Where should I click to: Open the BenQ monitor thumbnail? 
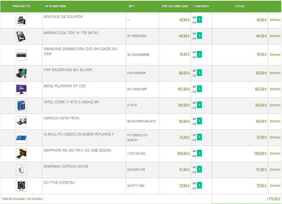[x=21, y=89]
